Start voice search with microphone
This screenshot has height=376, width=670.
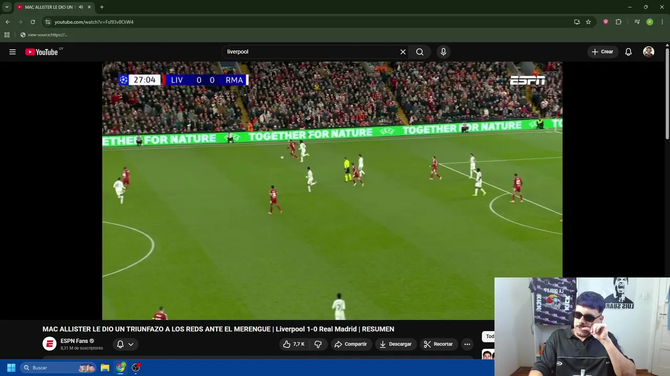tap(443, 52)
